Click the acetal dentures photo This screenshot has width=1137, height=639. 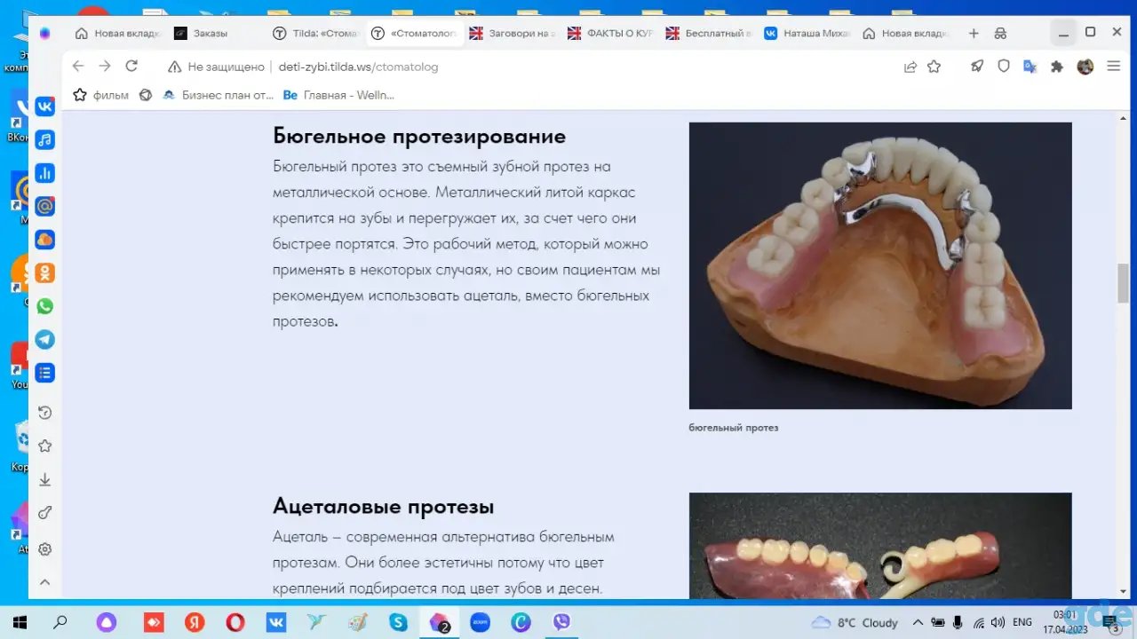pos(880,546)
